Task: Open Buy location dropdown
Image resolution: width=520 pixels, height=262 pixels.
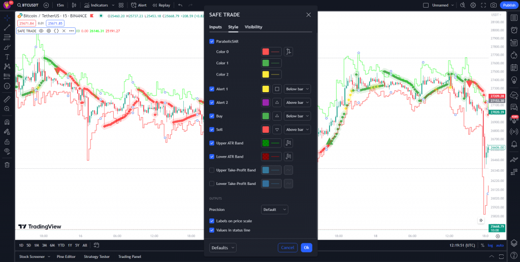Action: coord(297,116)
